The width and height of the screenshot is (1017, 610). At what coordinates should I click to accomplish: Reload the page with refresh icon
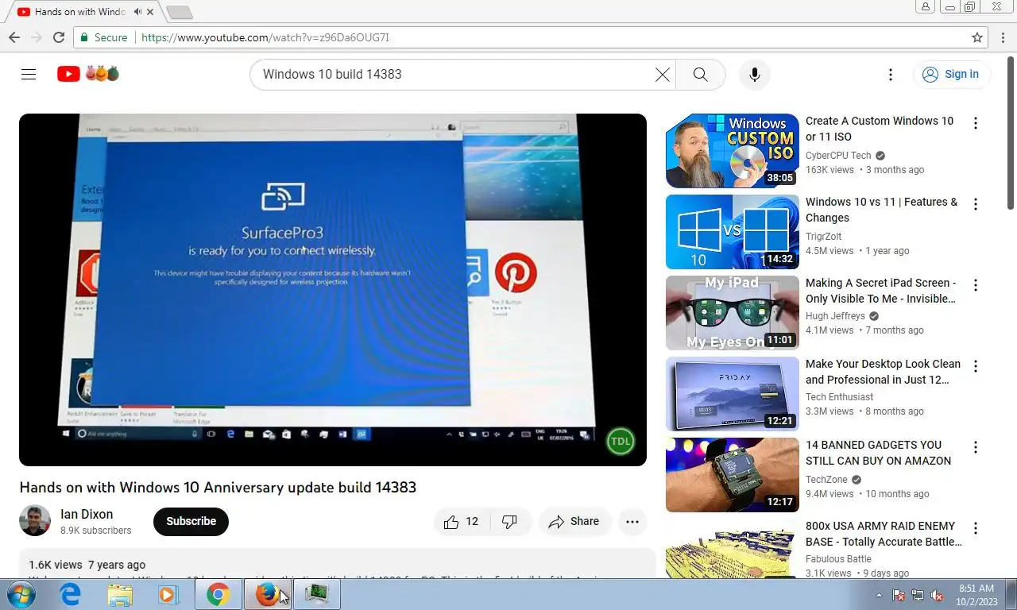coord(58,37)
